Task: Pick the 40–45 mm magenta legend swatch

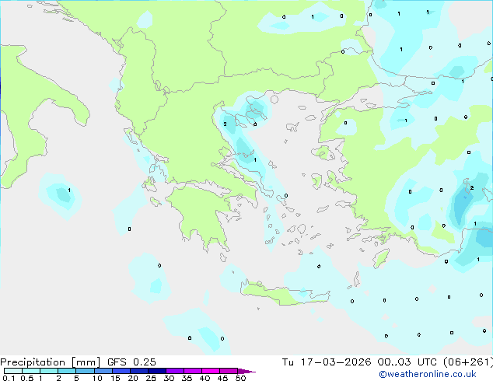Action: [x=211, y=371]
